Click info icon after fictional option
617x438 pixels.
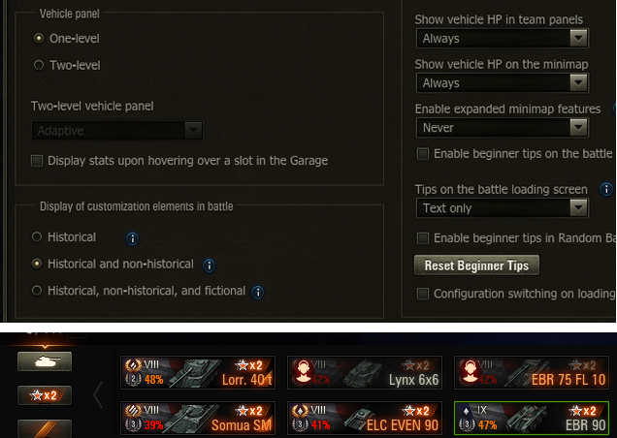258,292
